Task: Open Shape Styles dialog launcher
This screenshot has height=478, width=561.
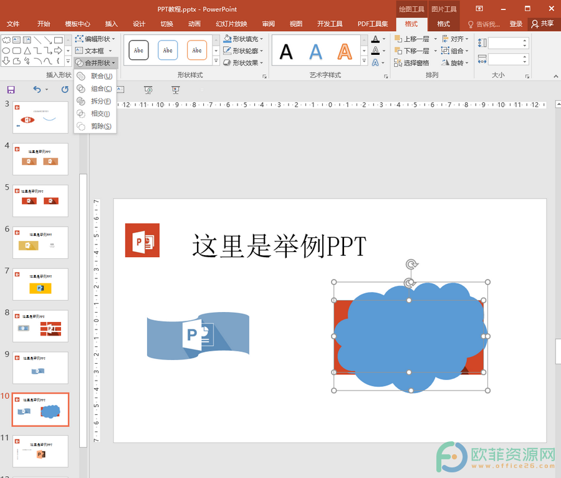Action: click(x=264, y=76)
